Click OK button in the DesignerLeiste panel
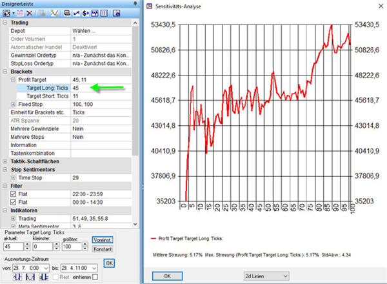The width and height of the screenshot is (387, 284). (x=109, y=263)
